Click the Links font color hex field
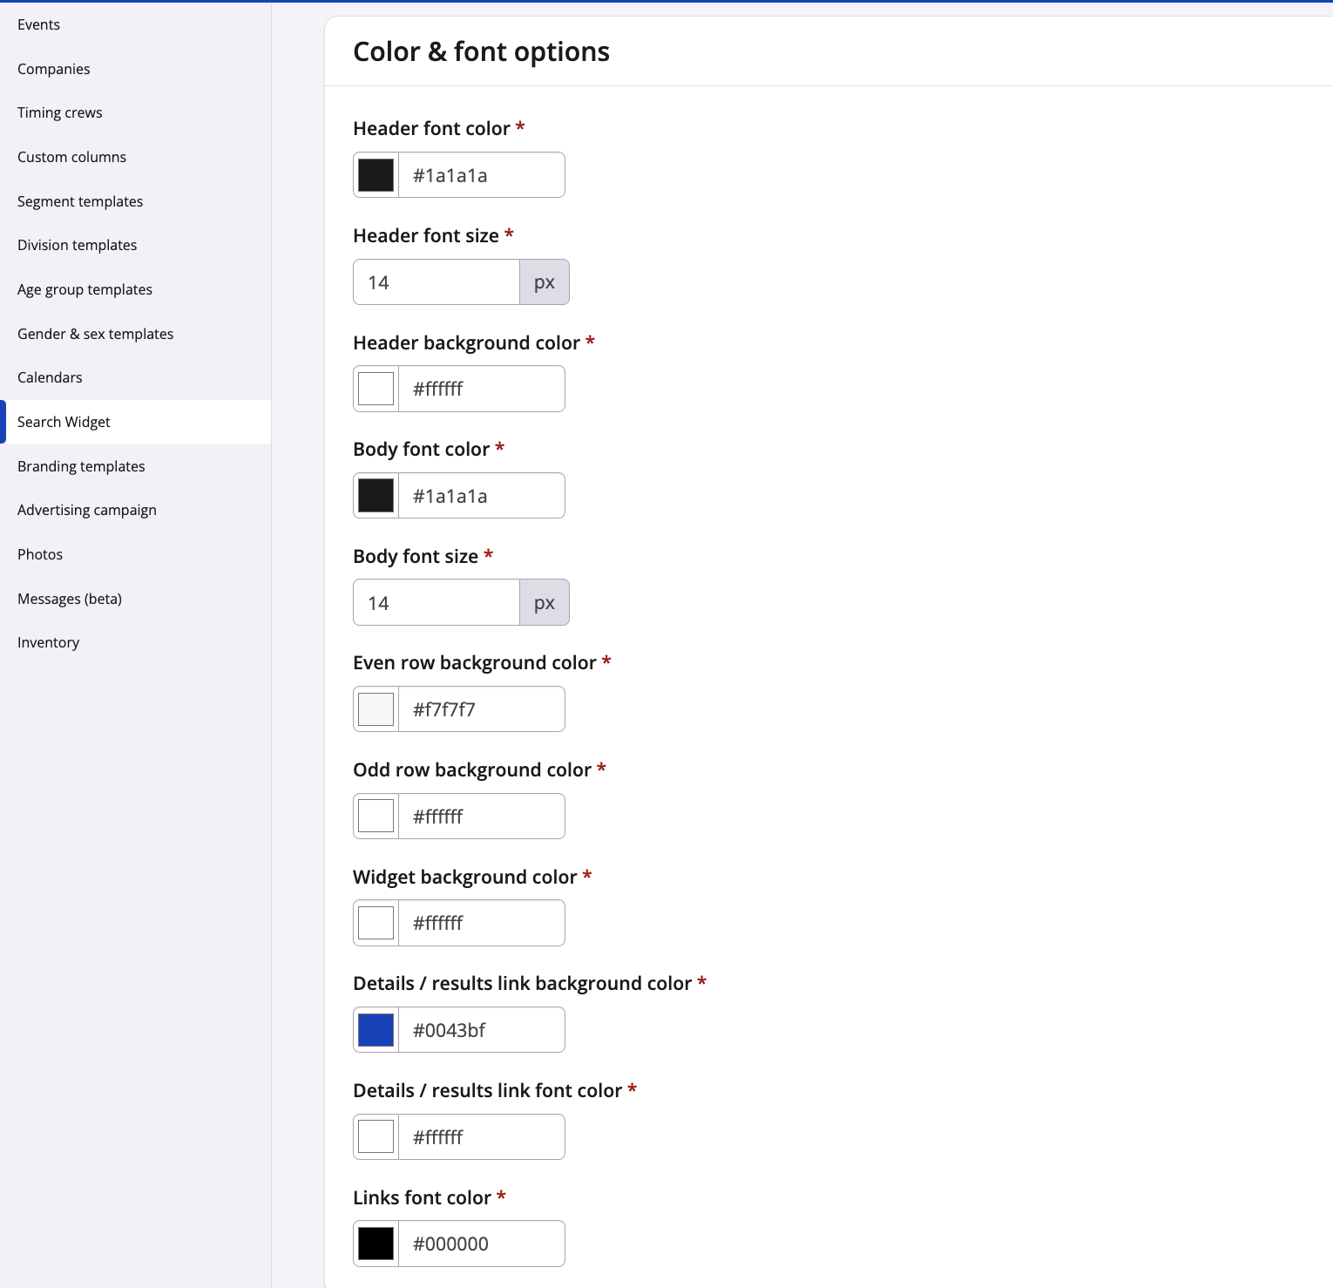The height and width of the screenshot is (1288, 1333). click(481, 1244)
